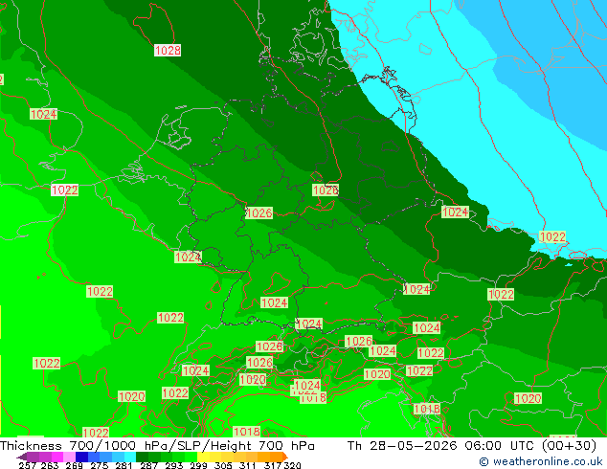Select the magenta swatch in the color scale
Image resolution: width=607 pixels, height=469 pixels.
pyautogui.click(x=57, y=457)
